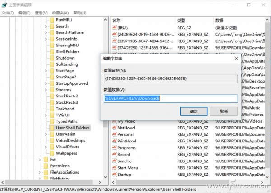
Task: Cancel the dialog with 取消 button
Action: [x=223, y=111]
